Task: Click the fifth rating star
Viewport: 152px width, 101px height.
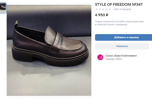Action: click(110, 9)
